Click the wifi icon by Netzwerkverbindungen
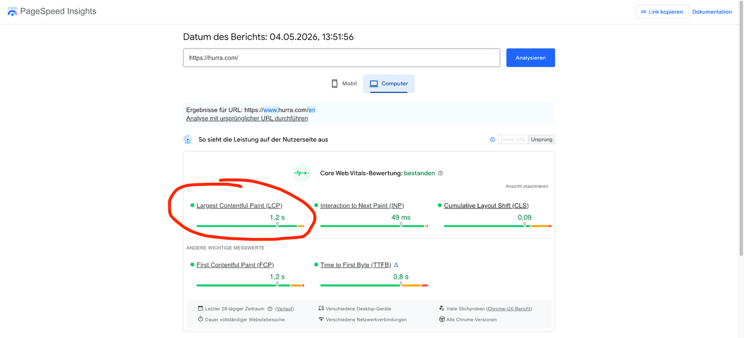 pyautogui.click(x=321, y=319)
